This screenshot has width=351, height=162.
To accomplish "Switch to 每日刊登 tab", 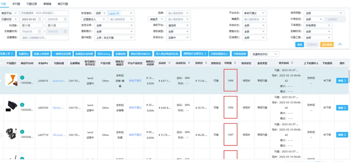I will (x=63, y=4).
